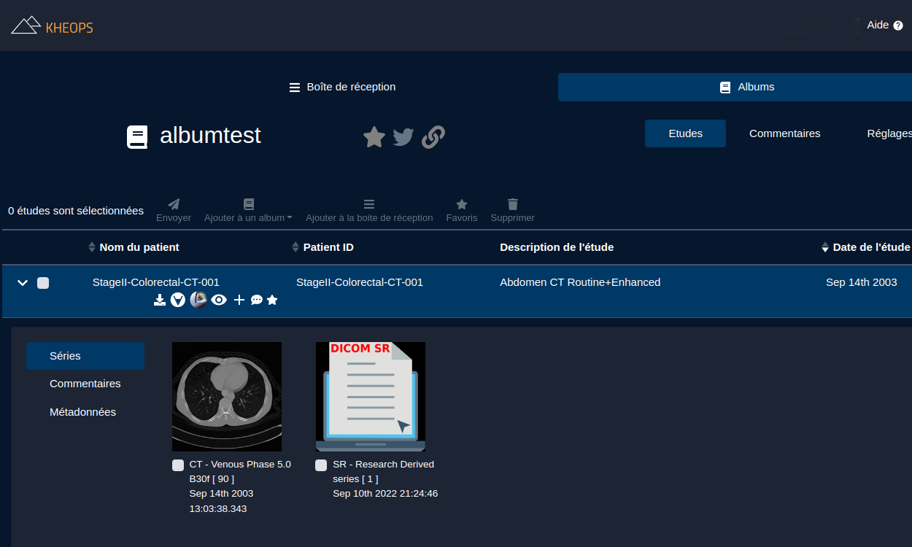Viewport: 912px width, 547px height.
Task: Toggle the eye icon on study row
Action: pyautogui.click(x=219, y=300)
